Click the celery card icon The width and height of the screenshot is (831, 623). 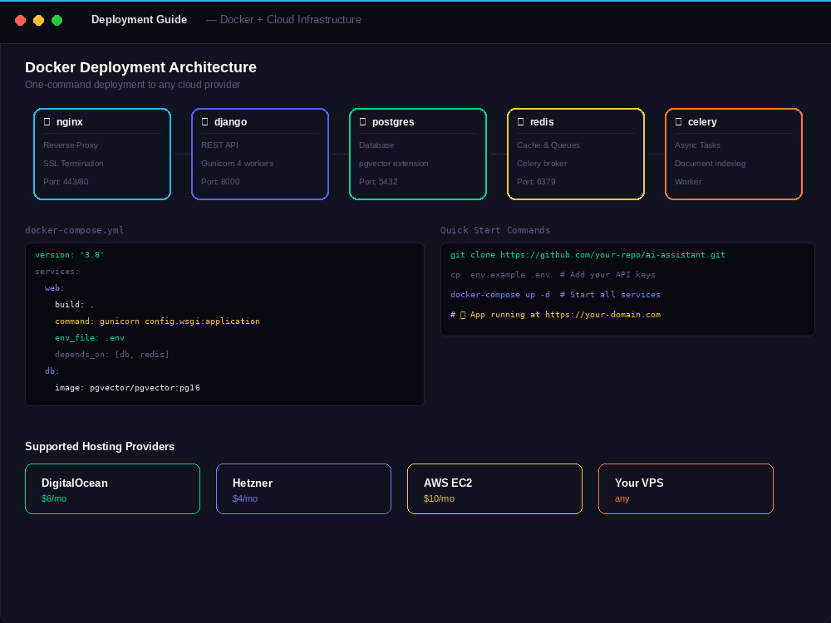point(678,122)
